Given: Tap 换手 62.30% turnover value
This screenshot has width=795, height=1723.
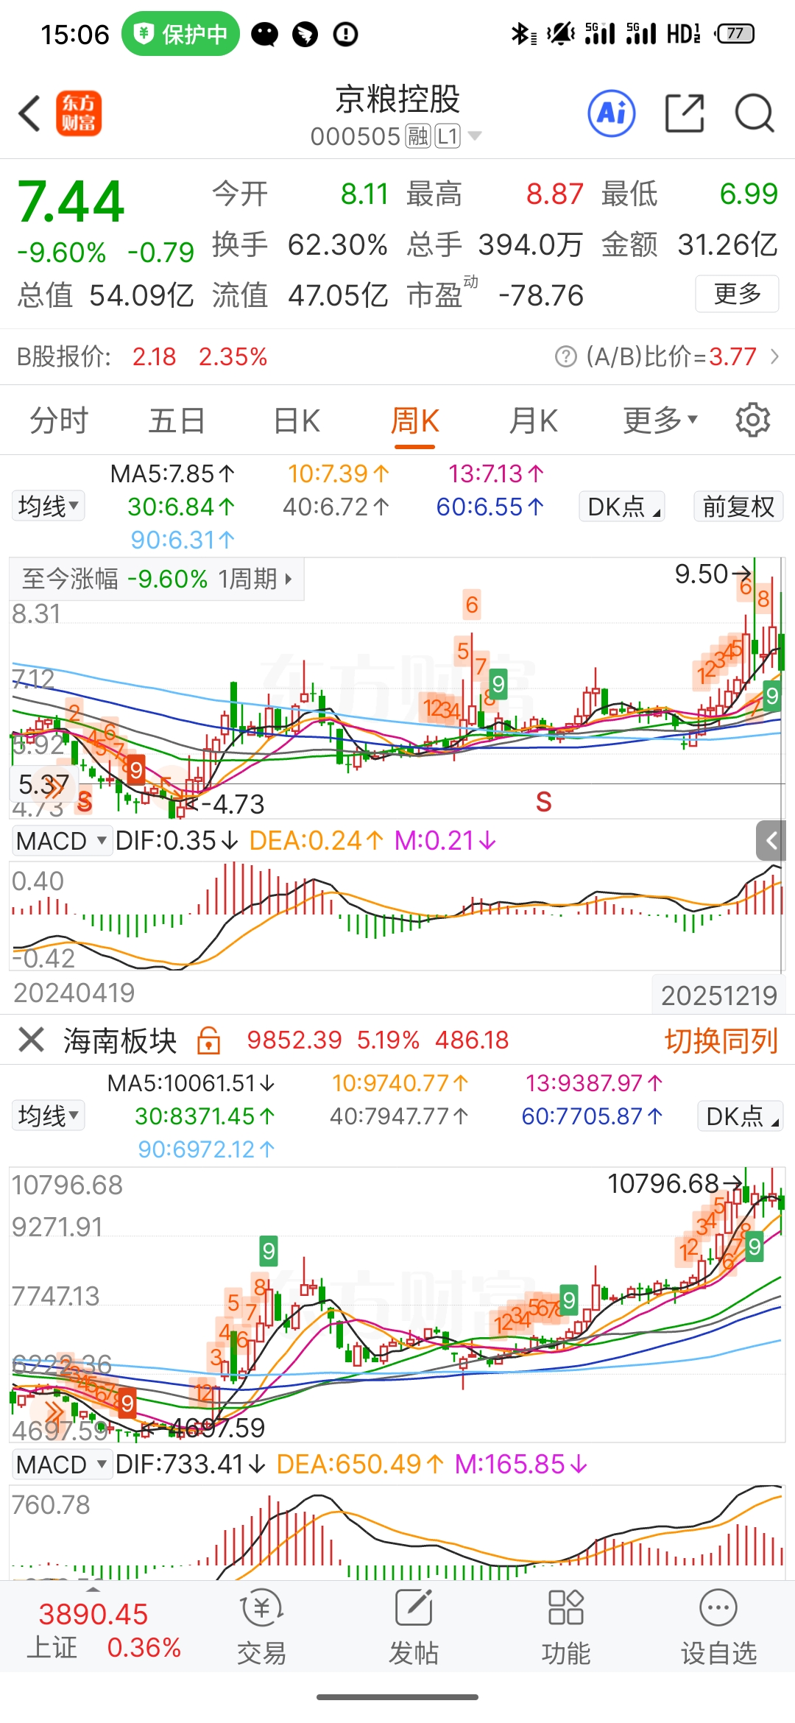Looking at the screenshot, I should 337,244.
